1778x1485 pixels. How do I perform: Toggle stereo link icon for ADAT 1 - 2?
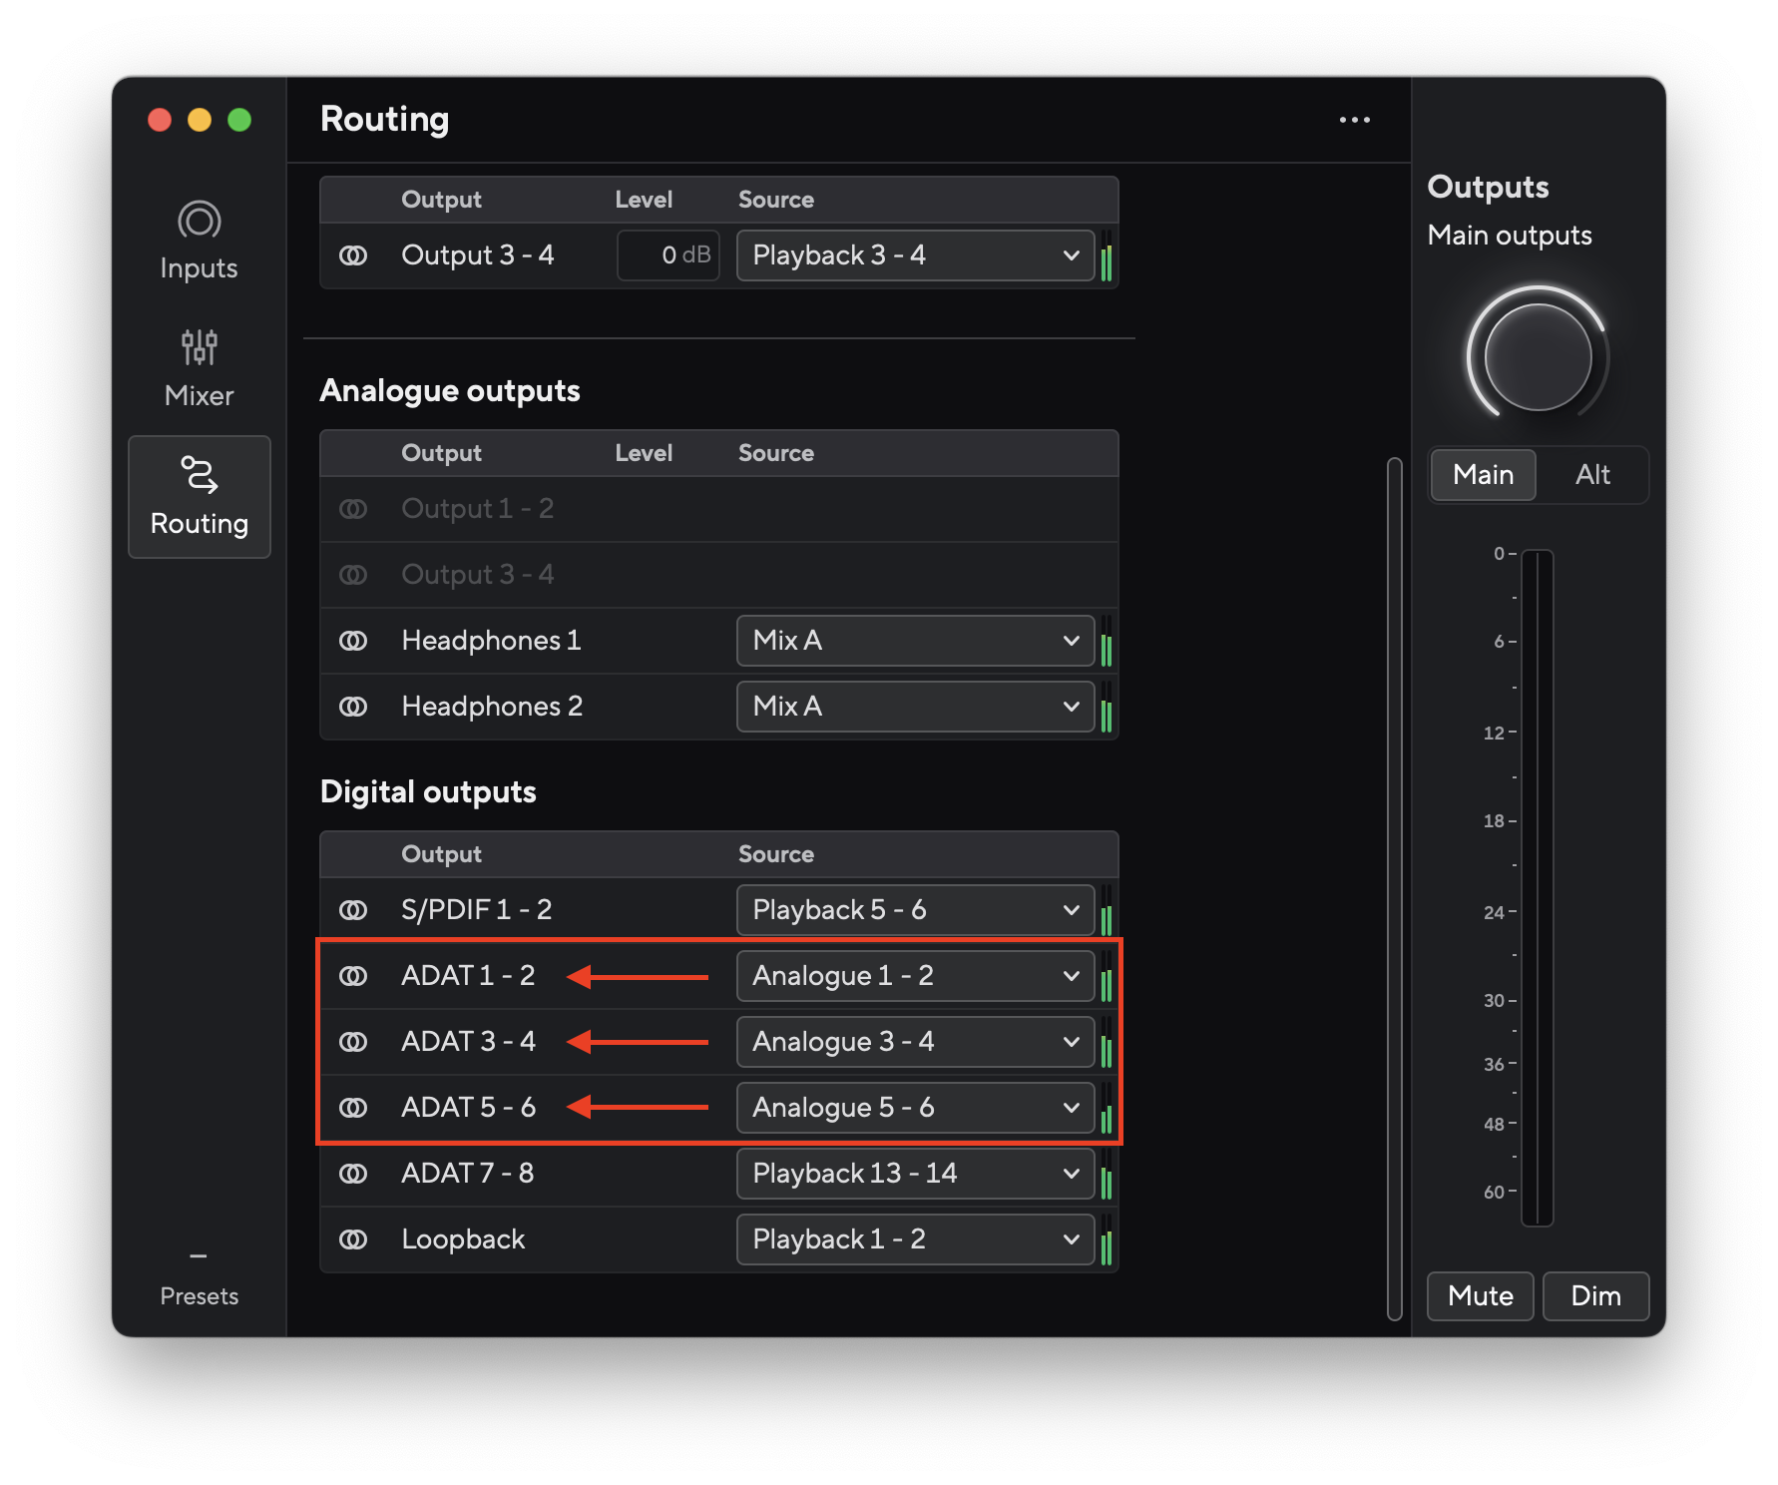click(x=353, y=976)
